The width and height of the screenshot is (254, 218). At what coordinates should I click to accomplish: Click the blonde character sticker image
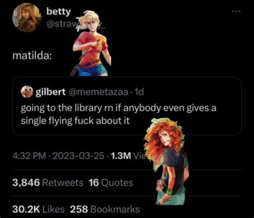[x=91, y=43]
